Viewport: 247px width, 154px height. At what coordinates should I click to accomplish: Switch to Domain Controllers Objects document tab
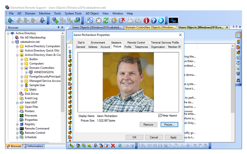point(150,27)
